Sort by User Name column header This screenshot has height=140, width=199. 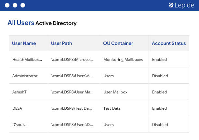coord(24,43)
